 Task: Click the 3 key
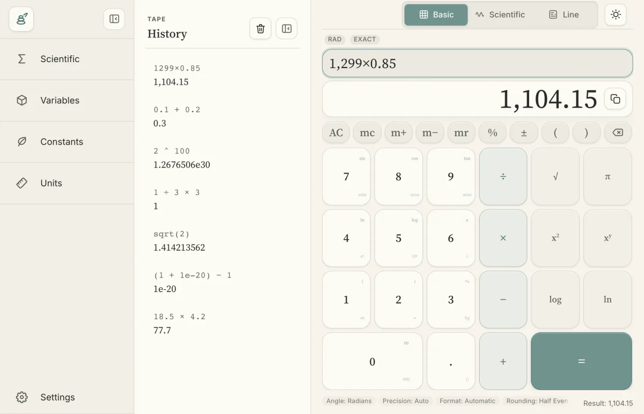(x=451, y=299)
